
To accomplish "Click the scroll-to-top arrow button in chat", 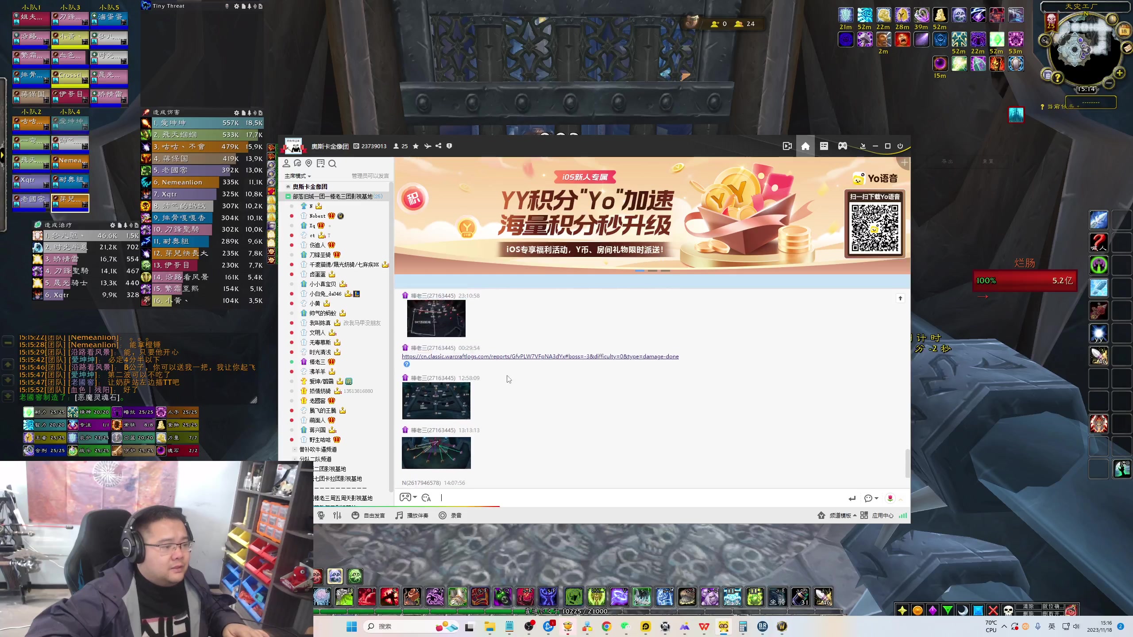I will pos(900,299).
